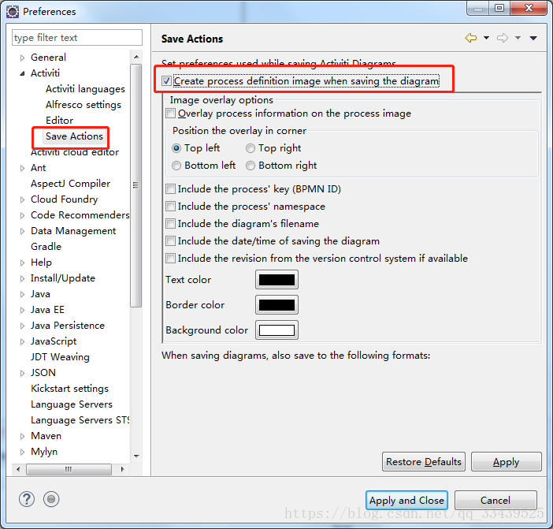Collapse the Activiti tree node
The image size is (553, 529).
coord(22,73)
